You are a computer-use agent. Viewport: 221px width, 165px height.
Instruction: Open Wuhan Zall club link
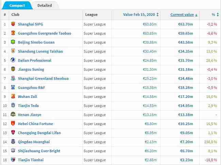[28, 97]
